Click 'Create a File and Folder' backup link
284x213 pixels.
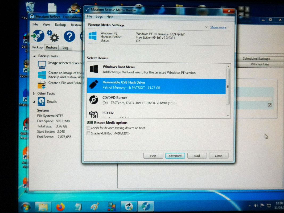pos(65,83)
